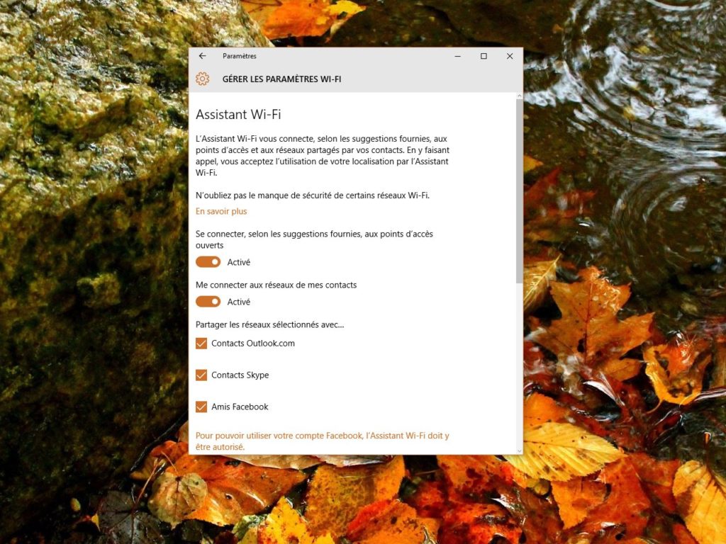
Task: Click the Amis Facebook label text
Action: coord(241,407)
